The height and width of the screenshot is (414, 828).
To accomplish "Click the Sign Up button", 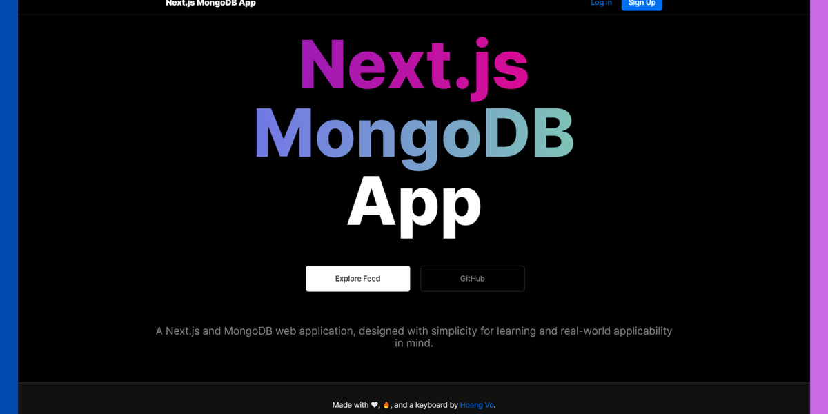I will [642, 3].
